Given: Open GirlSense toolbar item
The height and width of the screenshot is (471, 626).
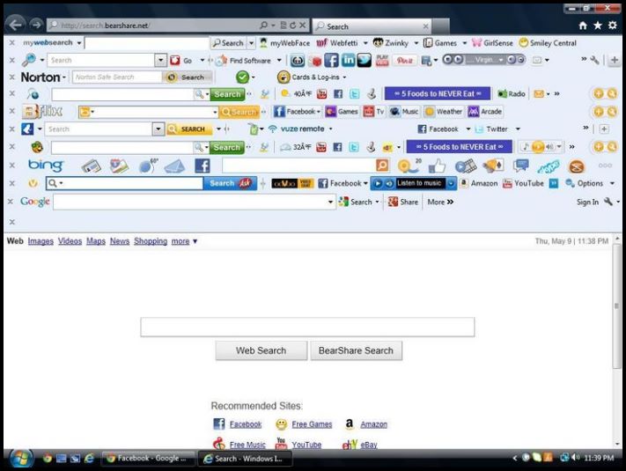Looking at the screenshot, I should pyautogui.click(x=493, y=43).
